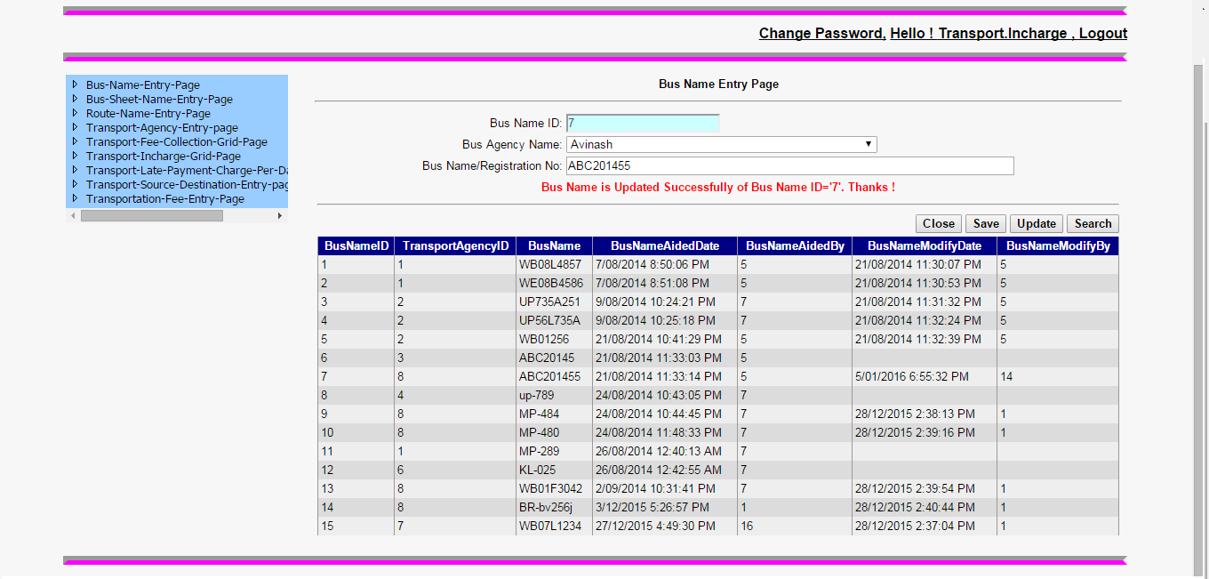This screenshot has height=579, width=1209.
Task: Click the Save button
Action: pos(986,224)
